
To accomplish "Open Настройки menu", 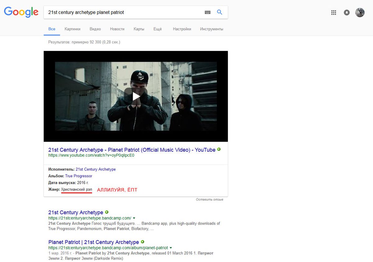I will click(182, 29).
